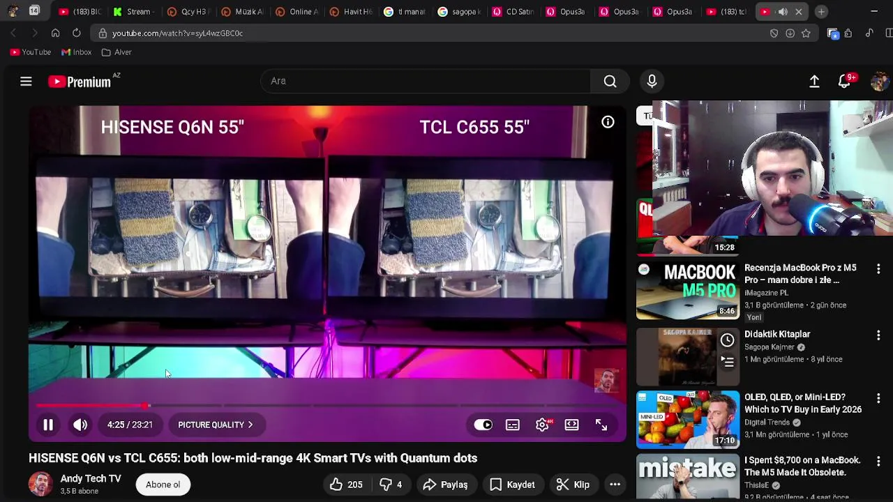Open MacBook M5 Pro thumbnail
The width and height of the screenshot is (893, 502).
click(687, 291)
